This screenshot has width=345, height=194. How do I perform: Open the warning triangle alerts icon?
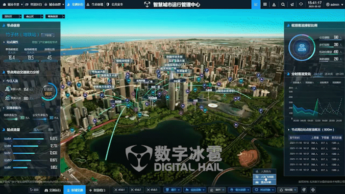[274, 5]
